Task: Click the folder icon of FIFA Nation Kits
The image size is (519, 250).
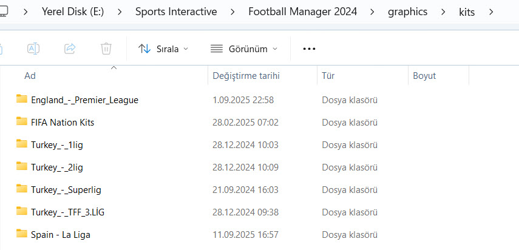Action: tap(22, 122)
